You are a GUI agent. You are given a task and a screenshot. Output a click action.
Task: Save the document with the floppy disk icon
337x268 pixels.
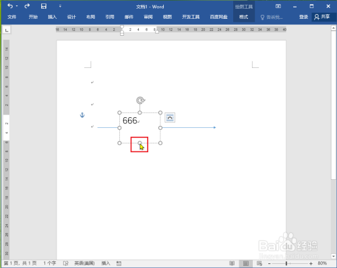point(44,6)
